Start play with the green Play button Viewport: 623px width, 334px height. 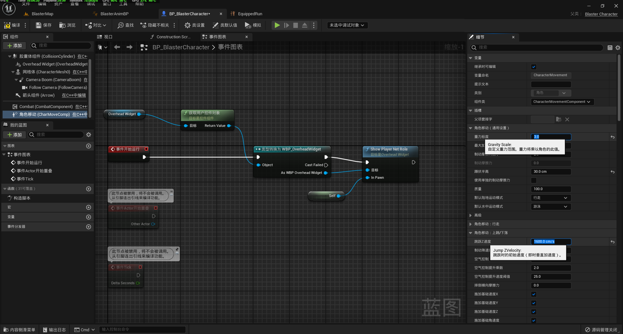point(277,25)
